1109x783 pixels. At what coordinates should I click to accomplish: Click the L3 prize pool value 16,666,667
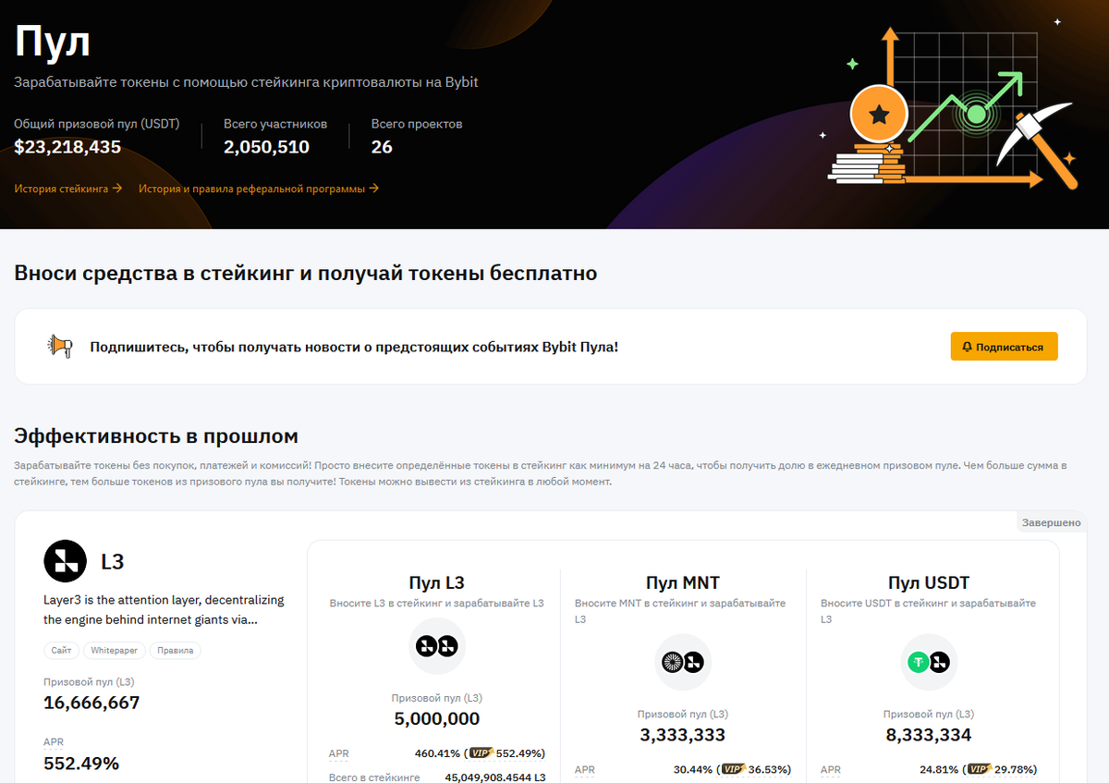pyautogui.click(x=91, y=703)
